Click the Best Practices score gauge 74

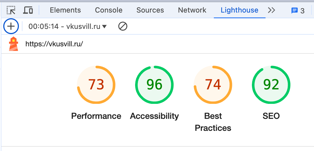[213, 85]
